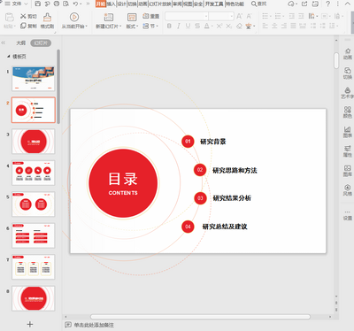
Task: Click the New Slide (新建幻灯片) icon
Action: pyautogui.click(x=109, y=17)
